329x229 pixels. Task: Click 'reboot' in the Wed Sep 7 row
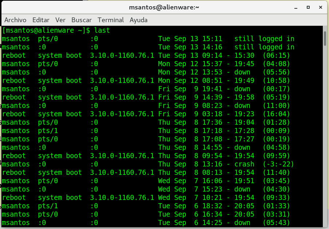(14, 198)
